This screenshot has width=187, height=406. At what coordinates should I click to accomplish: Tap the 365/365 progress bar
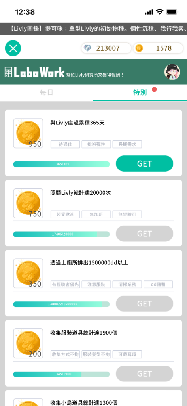[x=61, y=164]
